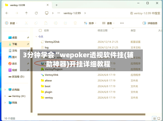Click the 文件夹 type of the boot row
The image size is (163, 121).
(x=134, y=86)
